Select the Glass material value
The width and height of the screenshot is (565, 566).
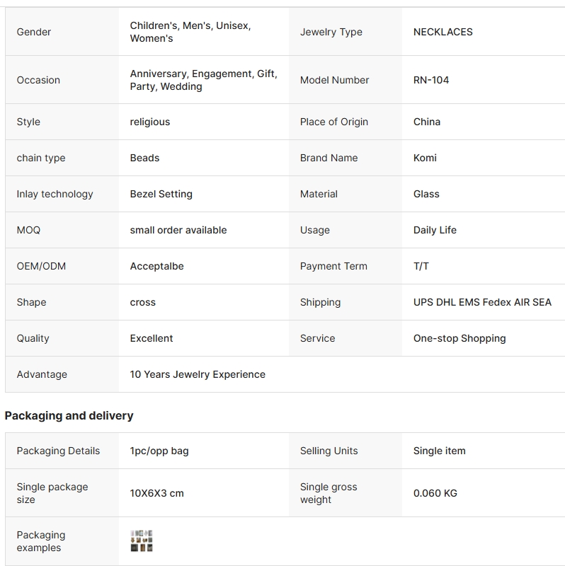(426, 194)
